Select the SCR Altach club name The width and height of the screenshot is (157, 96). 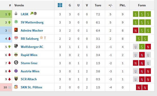(29, 79)
